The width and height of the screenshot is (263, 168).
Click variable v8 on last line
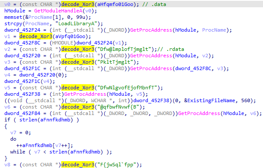tap(7, 165)
